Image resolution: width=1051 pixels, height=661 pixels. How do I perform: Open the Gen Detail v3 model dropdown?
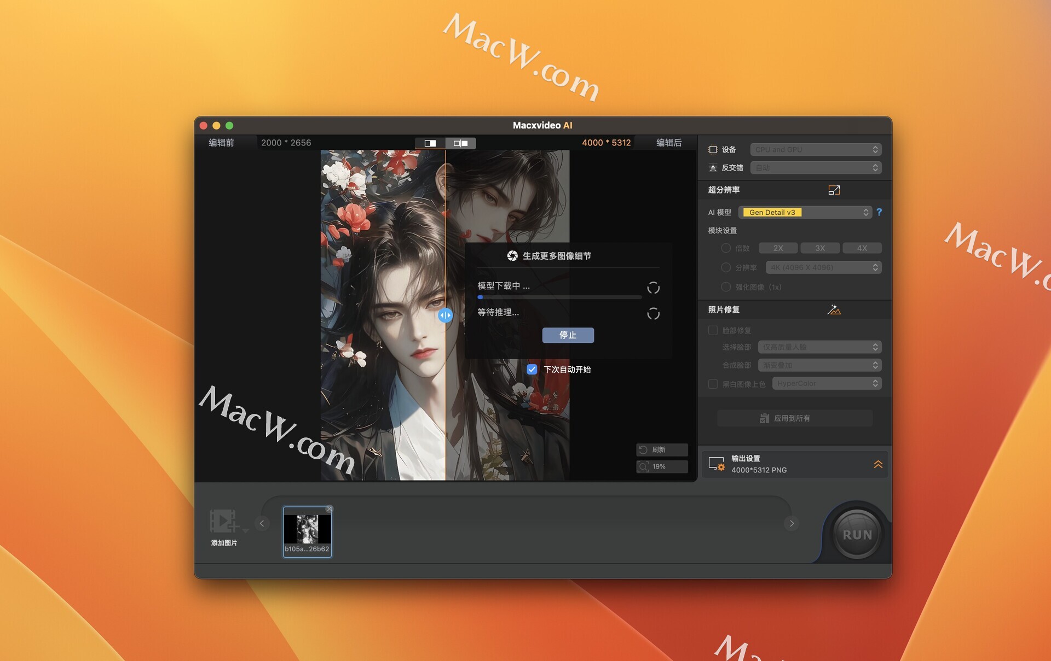804,212
